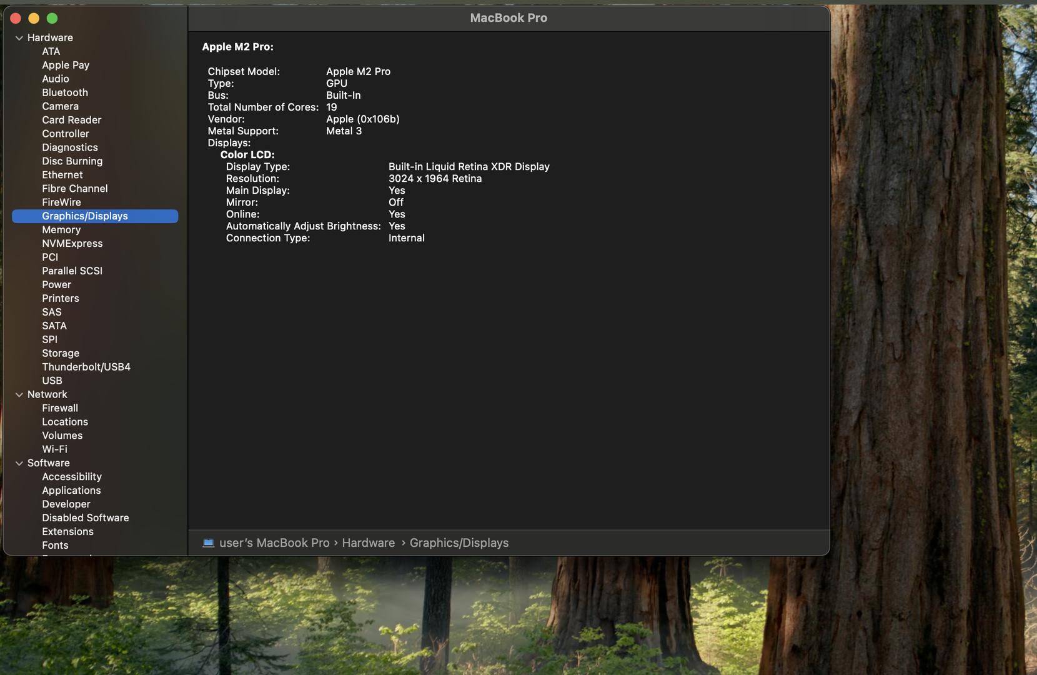The width and height of the screenshot is (1037, 675).
Task: Click Mirror value Off
Action: 396,203
